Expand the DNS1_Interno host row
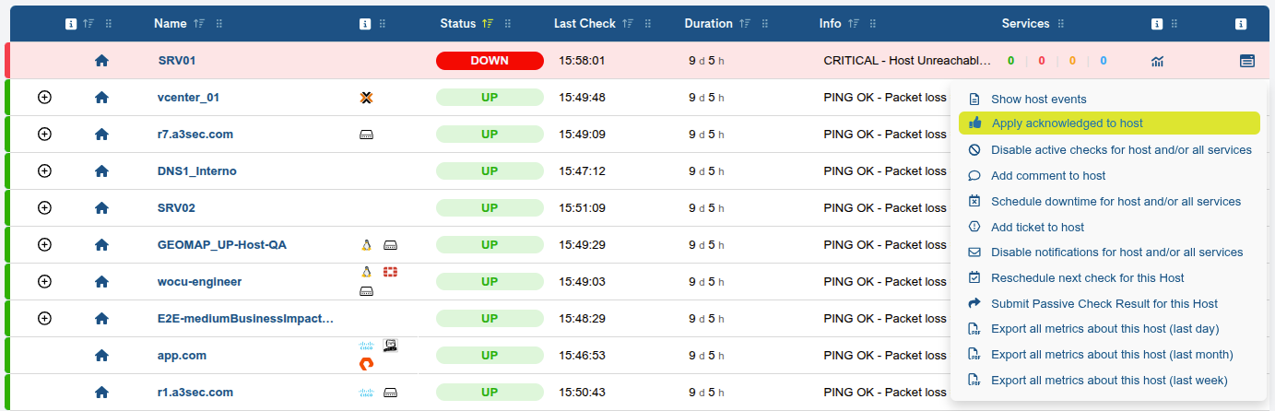The height and width of the screenshot is (411, 1275). 44,170
